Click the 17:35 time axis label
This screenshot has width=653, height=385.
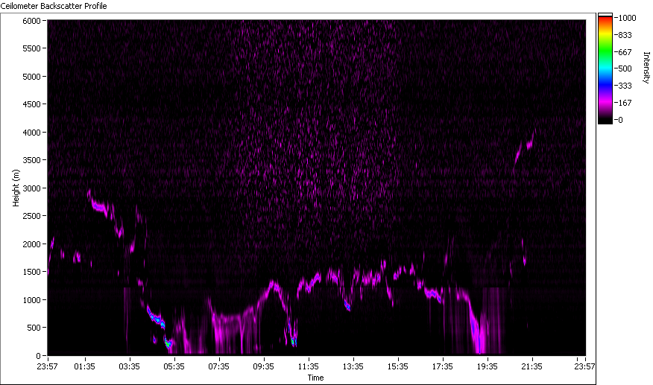pos(443,366)
